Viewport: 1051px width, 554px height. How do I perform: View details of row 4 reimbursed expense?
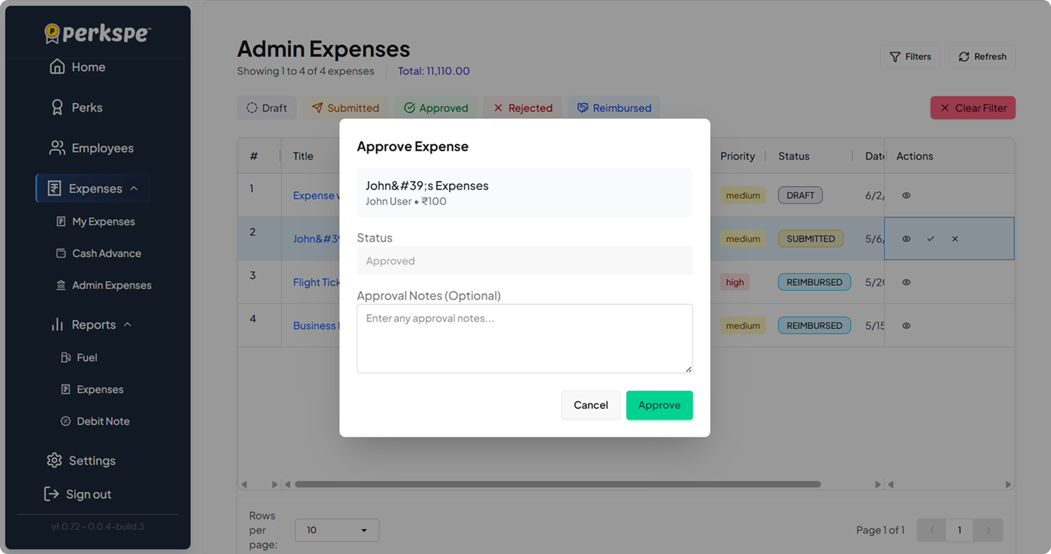[906, 326]
